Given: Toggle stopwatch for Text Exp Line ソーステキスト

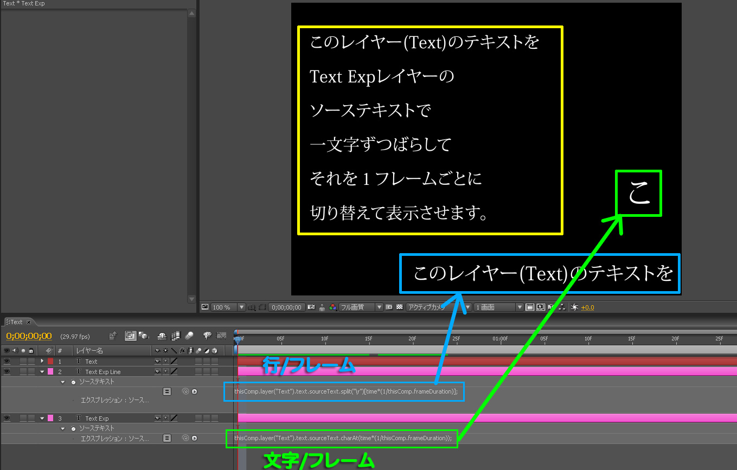Looking at the screenshot, I should click(x=73, y=382).
